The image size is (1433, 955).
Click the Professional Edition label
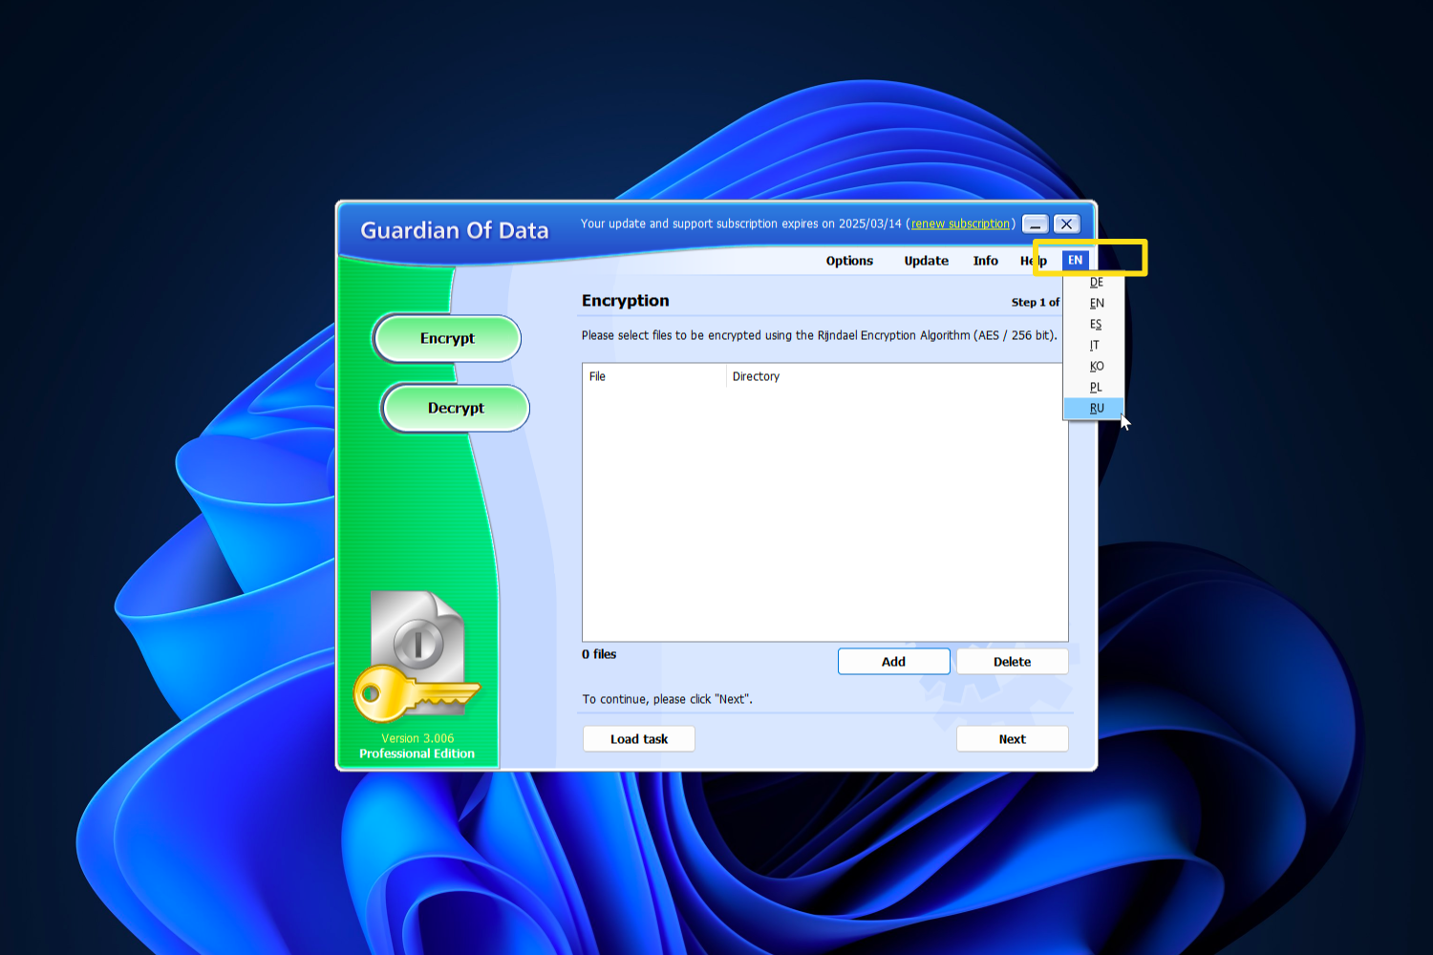click(417, 753)
